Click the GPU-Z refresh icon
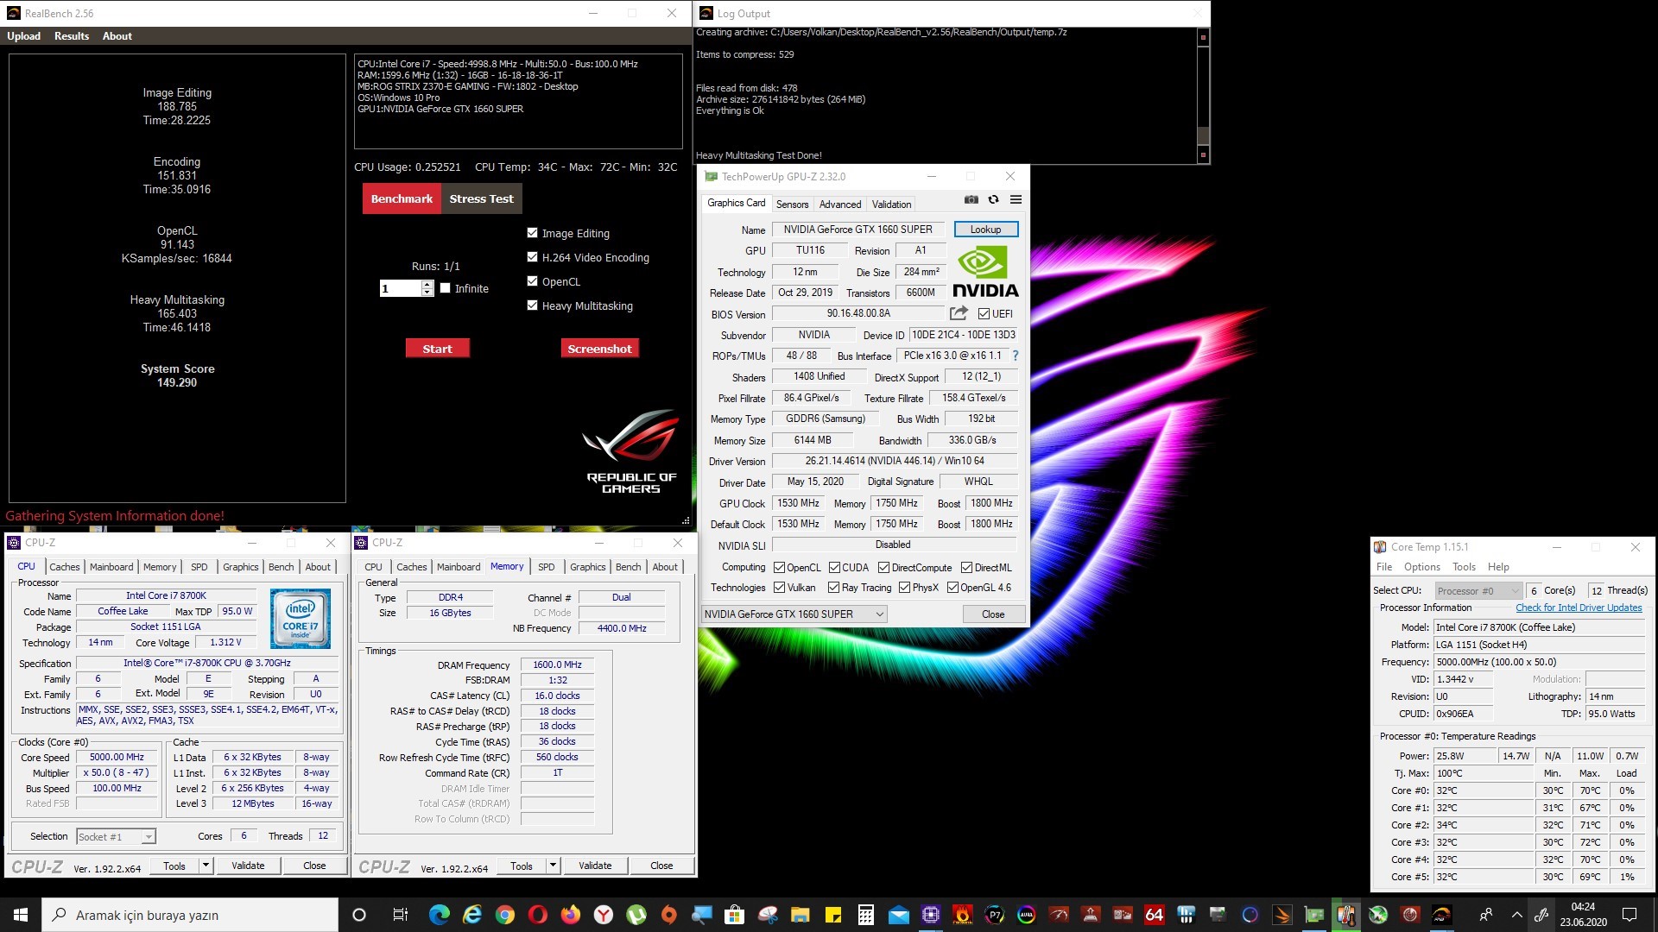The height and width of the screenshot is (932, 1658). tap(994, 199)
